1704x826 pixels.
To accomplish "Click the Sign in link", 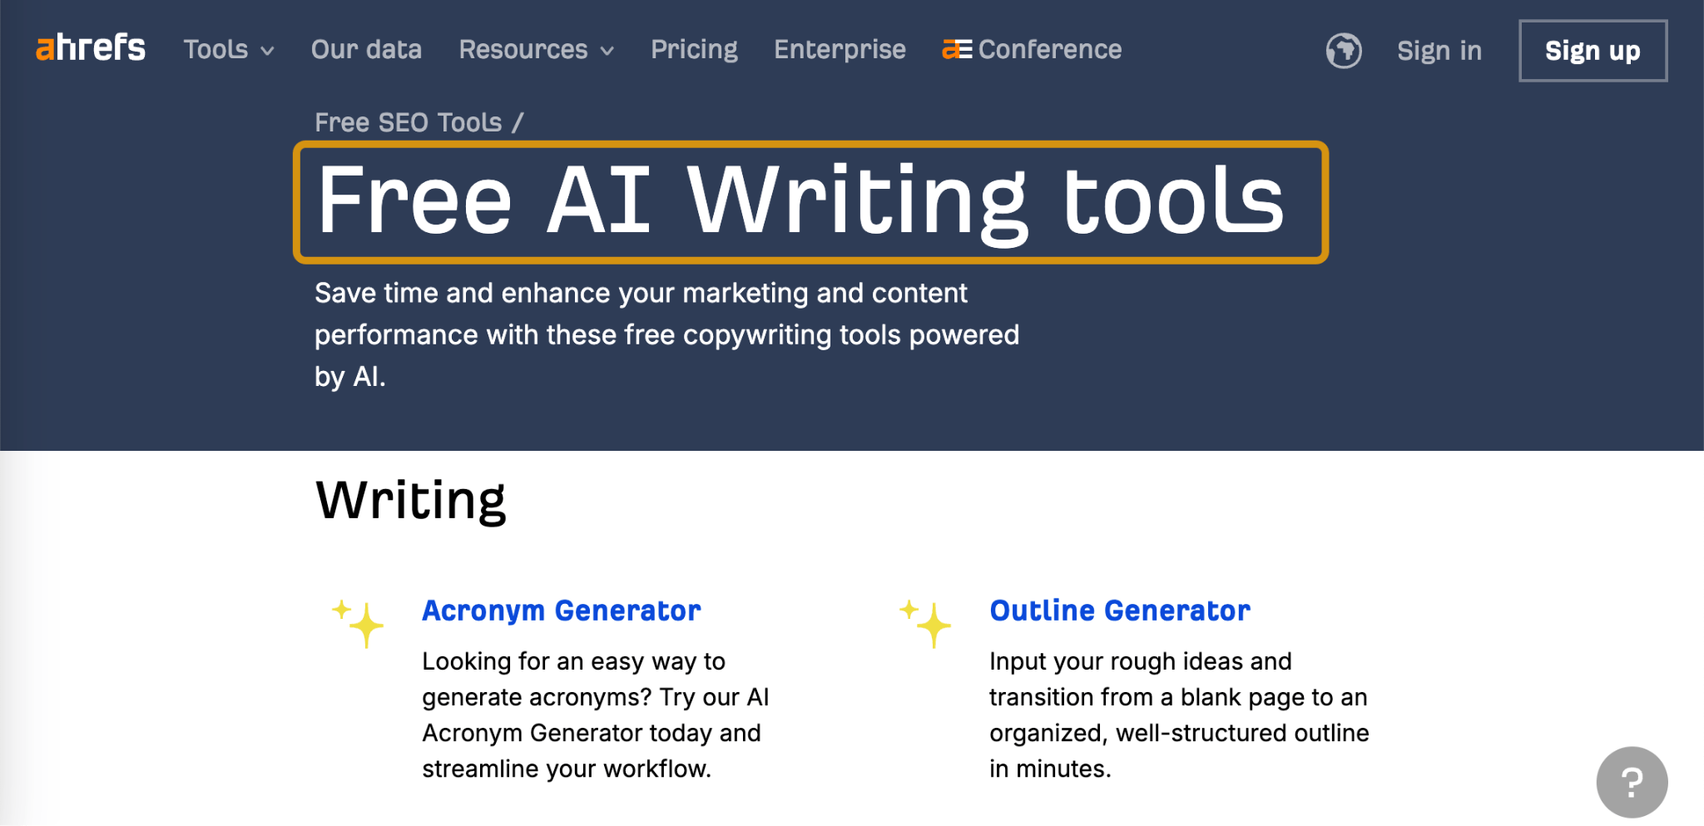I will tap(1439, 51).
